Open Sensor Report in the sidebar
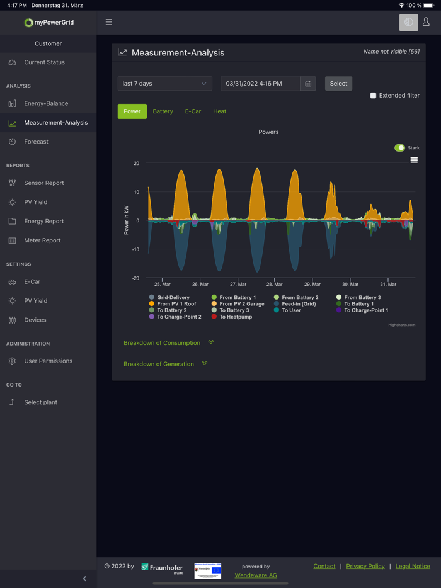 48,183
